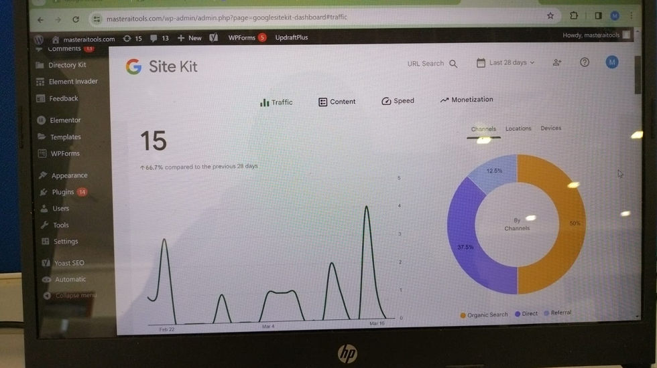Image resolution: width=657 pixels, height=368 pixels.
Task: Open the browser side panel icon
Action: pos(598,15)
